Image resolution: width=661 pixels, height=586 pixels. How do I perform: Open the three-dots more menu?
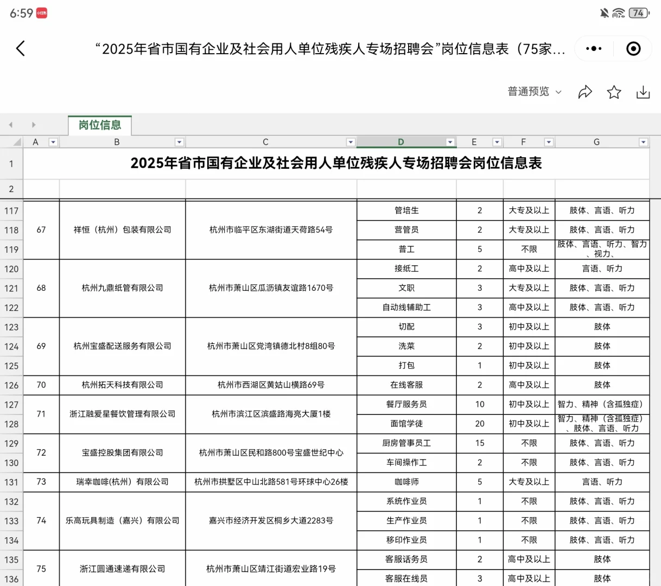tap(594, 49)
